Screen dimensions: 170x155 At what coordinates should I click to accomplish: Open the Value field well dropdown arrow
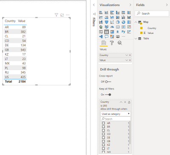click(x=127, y=60)
